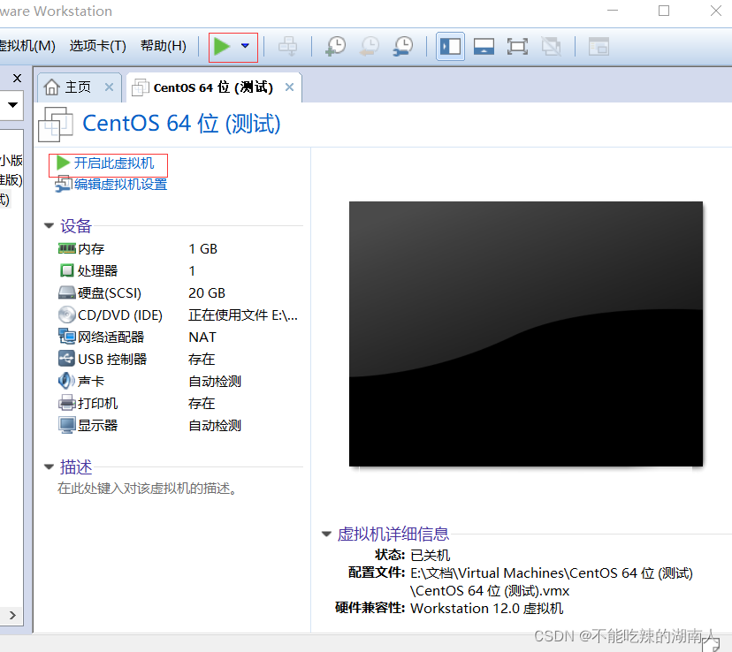
Task: Click the green power-on play button in toolbar
Action: click(x=222, y=46)
